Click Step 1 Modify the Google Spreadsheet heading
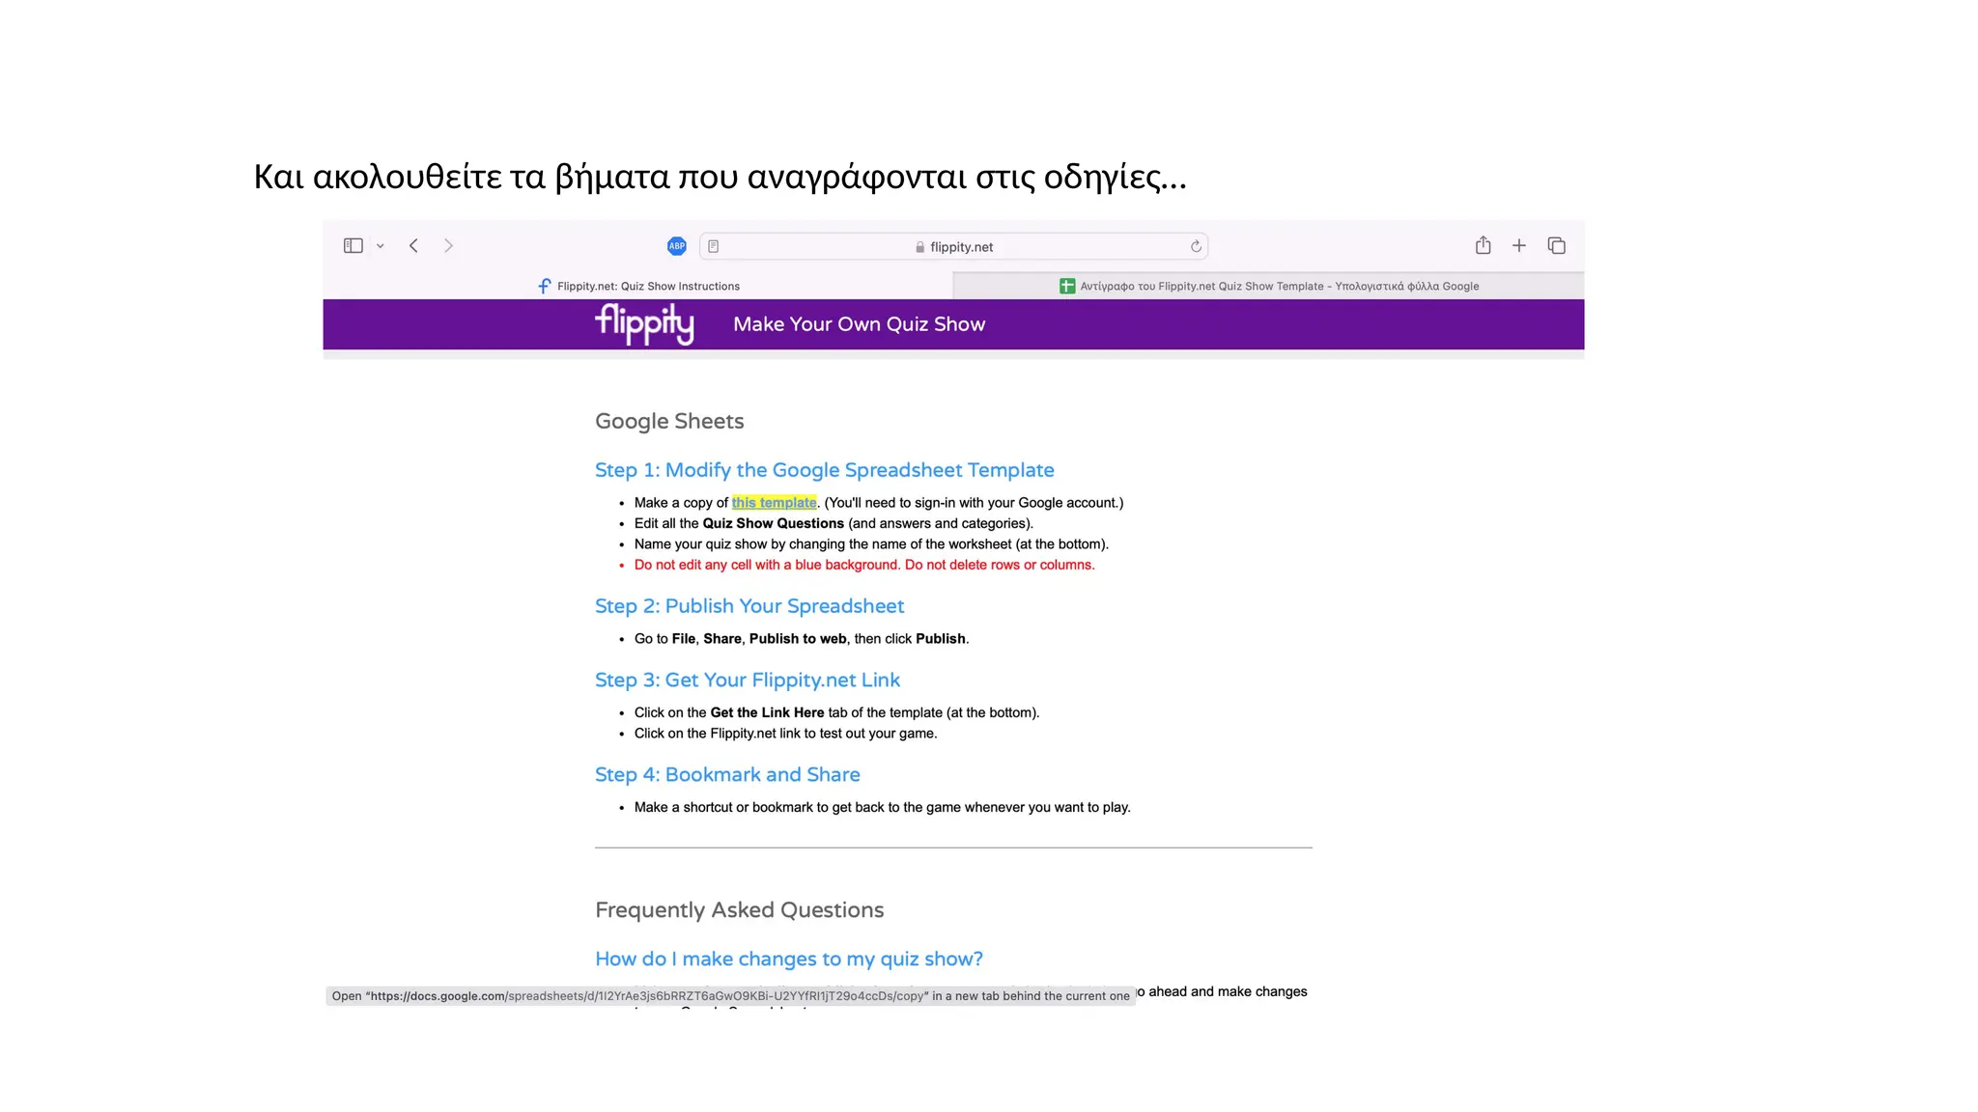Viewport: 1978px width, 1112px height. click(x=824, y=470)
